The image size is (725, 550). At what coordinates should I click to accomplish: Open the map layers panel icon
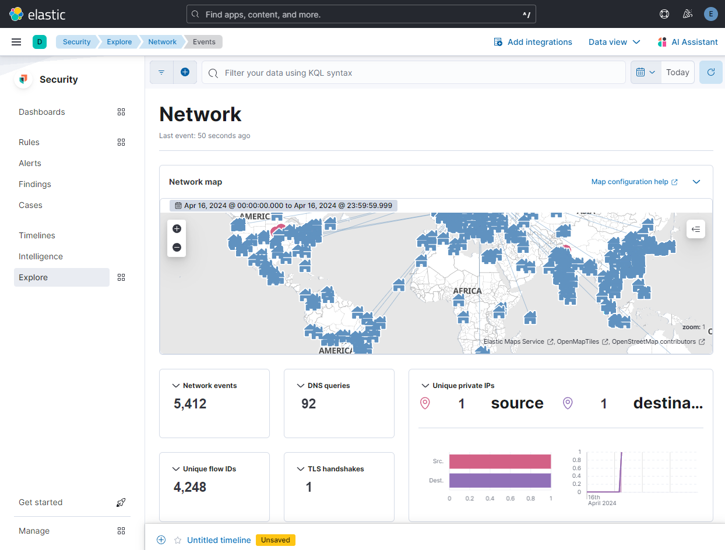(695, 230)
